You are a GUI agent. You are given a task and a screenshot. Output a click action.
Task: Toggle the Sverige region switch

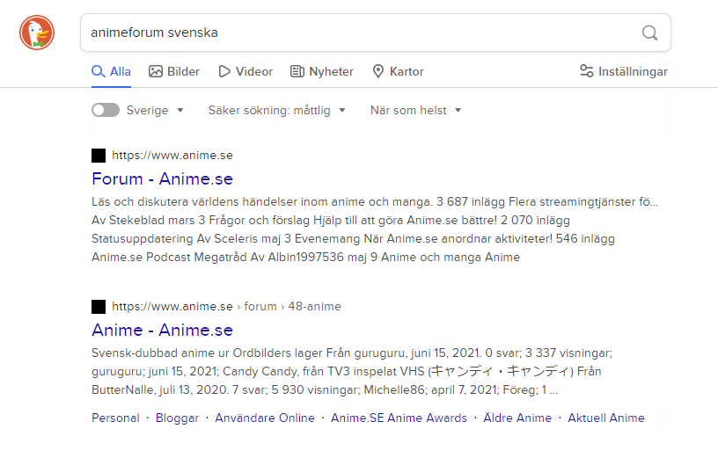(x=106, y=111)
